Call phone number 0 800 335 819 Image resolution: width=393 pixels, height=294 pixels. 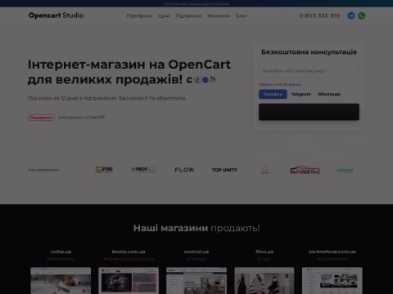coord(319,16)
